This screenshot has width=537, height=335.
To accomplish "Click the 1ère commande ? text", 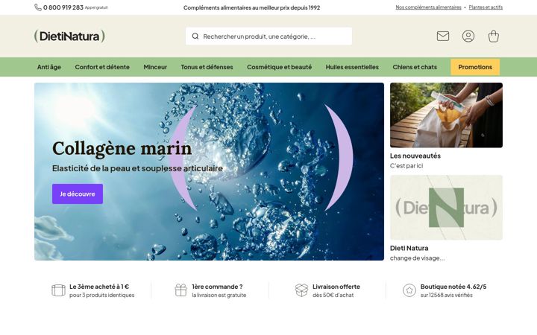I will pos(217,287).
